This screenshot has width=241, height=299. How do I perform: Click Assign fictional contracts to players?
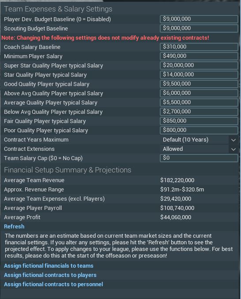point(50,275)
